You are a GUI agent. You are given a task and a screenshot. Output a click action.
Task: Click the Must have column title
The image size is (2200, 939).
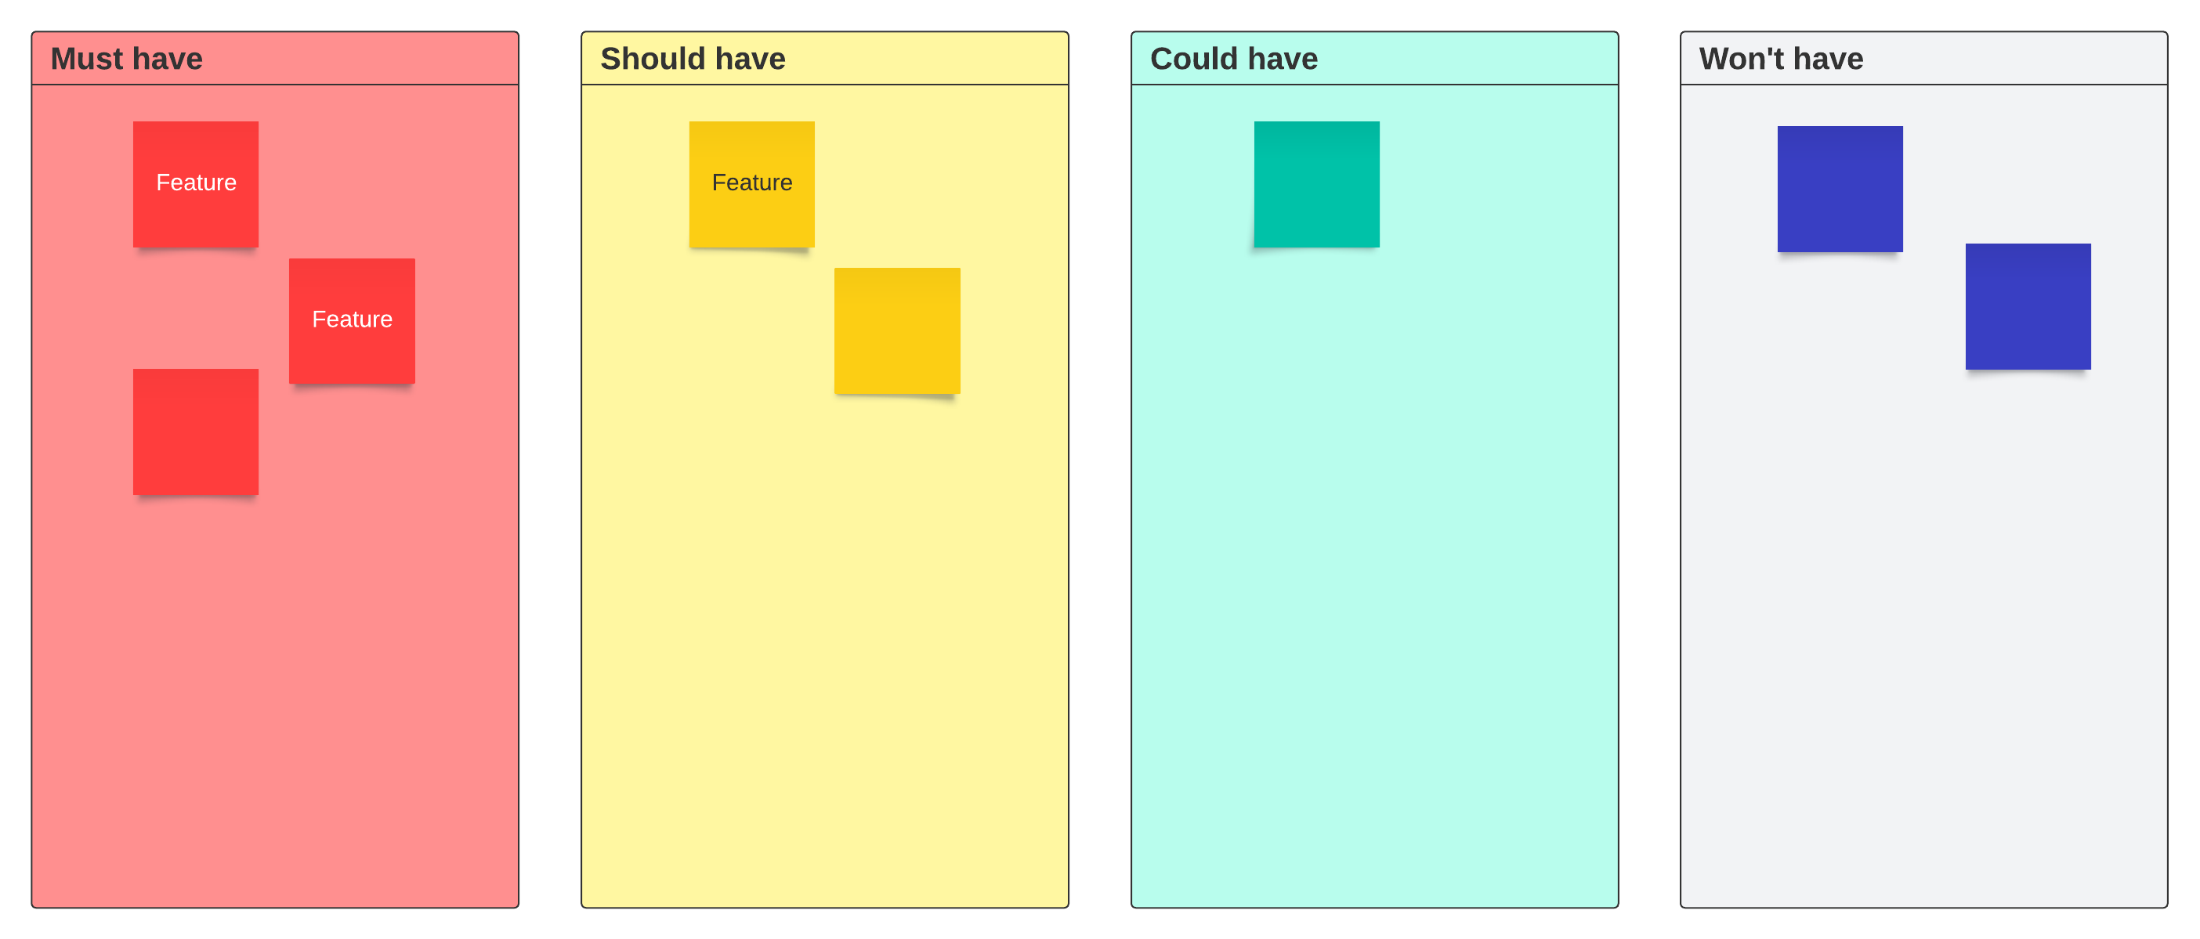click(x=126, y=59)
